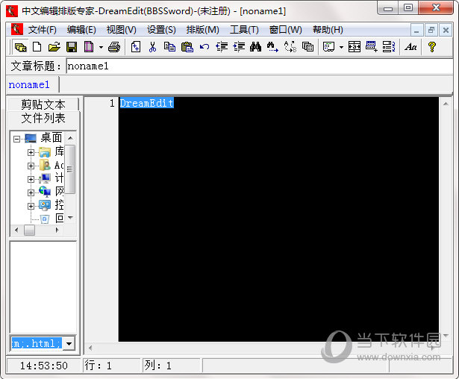
Task: Click the file tree horizontal scroll-right arrow
Action: click(x=57, y=230)
